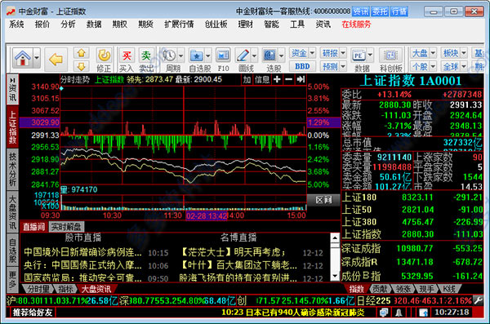Image resolution: width=490 pixels, height=324 pixels.
Task: Expand the 资金 dropdown arrow
Action: (312, 53)
